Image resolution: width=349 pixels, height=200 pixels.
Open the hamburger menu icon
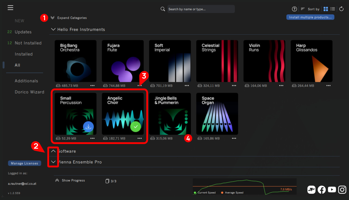(11, 8)
